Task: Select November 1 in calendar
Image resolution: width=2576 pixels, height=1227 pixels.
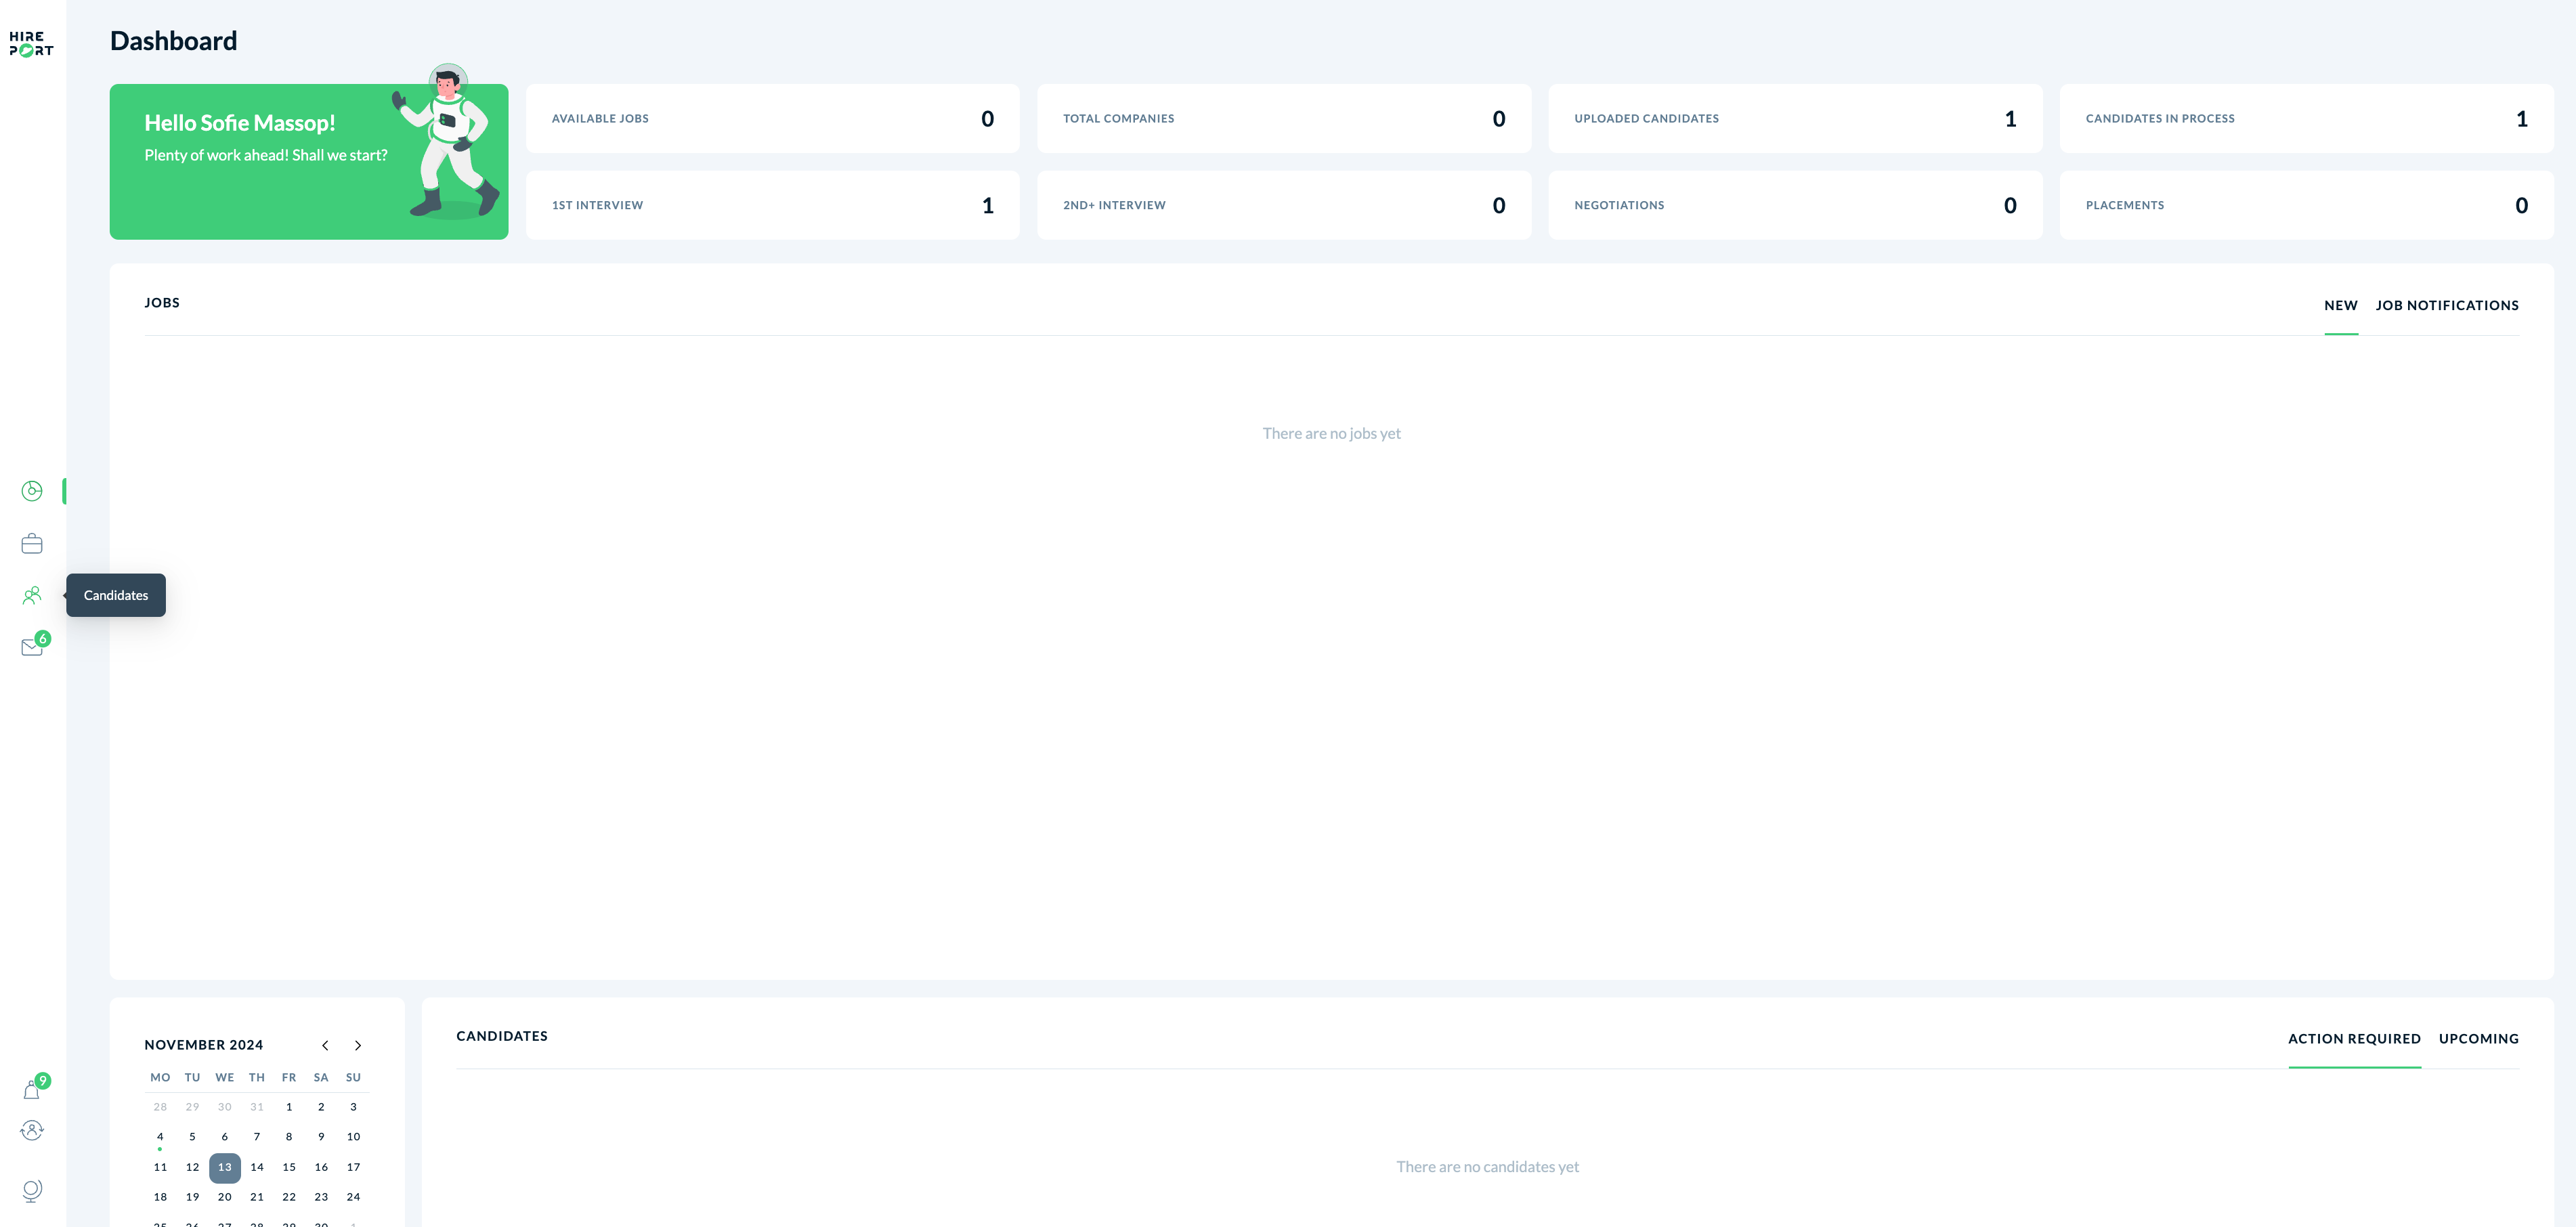Action: 289,1107
